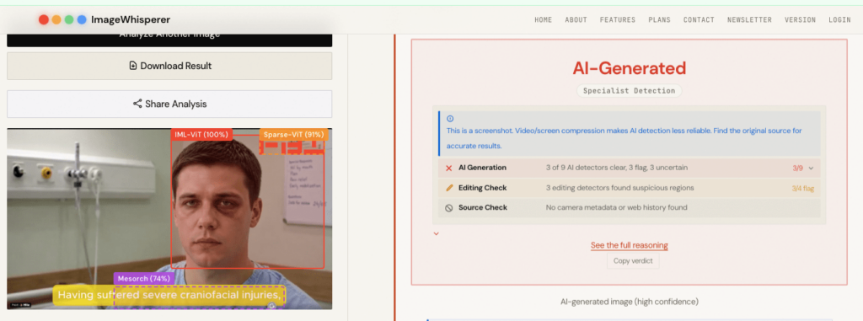Open the HOME nav link
Screen dimensions: 863x321
(543, 20)
